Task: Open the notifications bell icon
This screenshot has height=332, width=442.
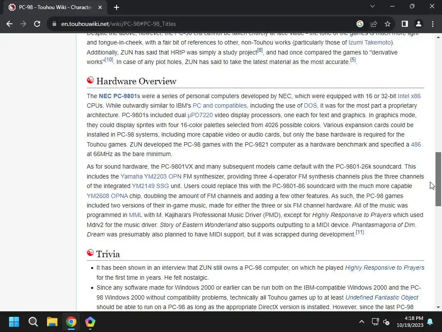Action: coord(430,322)
